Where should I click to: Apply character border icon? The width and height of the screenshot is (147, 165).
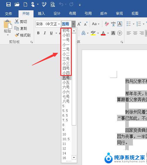(120, 24)
